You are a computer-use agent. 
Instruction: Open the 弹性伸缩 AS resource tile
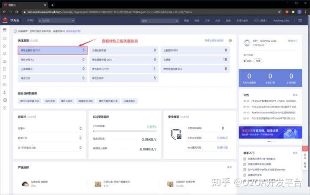click(x=53, y=60)
